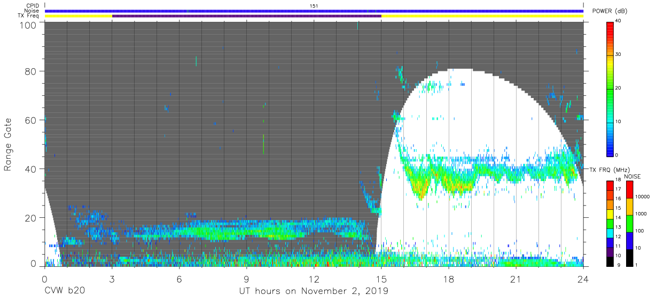Click the 'NOISE' legend title
This screenshot has height=302, width=656.
pos(634,176)
